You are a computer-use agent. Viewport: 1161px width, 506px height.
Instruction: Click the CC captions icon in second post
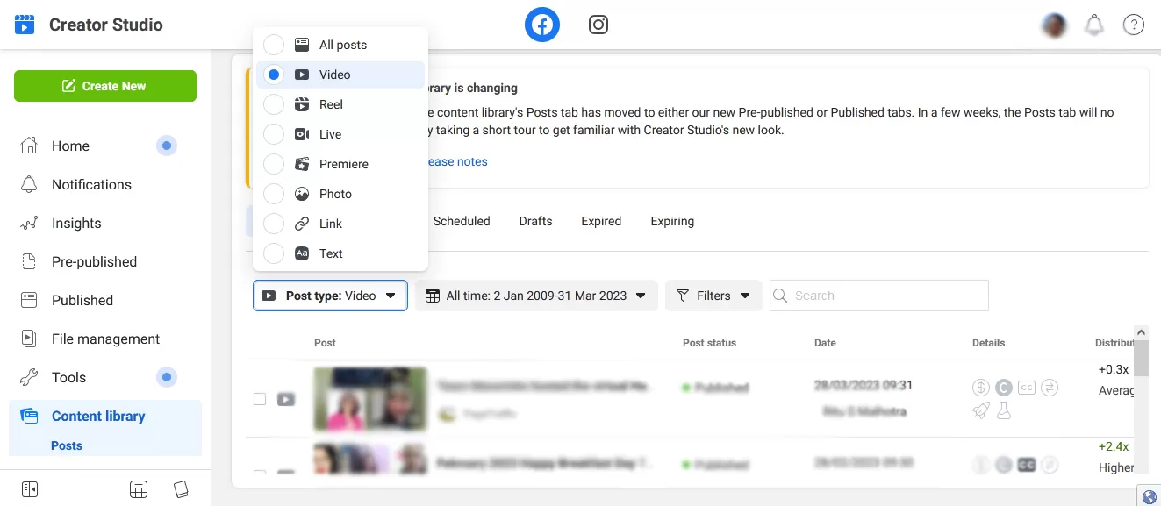coord(1027,465)
